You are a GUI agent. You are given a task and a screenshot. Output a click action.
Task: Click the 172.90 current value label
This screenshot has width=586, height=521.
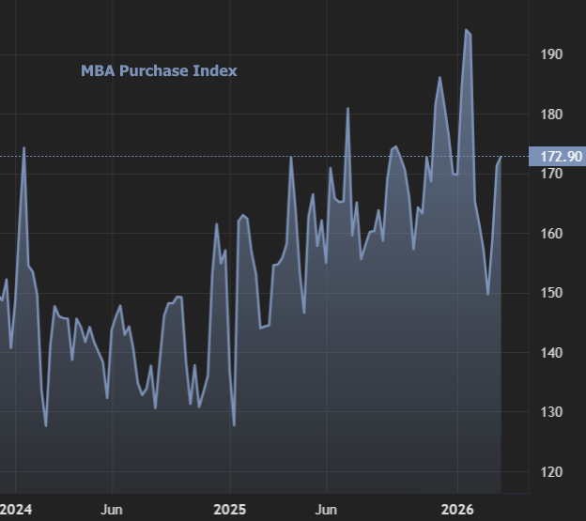pyautogui.click(x=555, y=156)
